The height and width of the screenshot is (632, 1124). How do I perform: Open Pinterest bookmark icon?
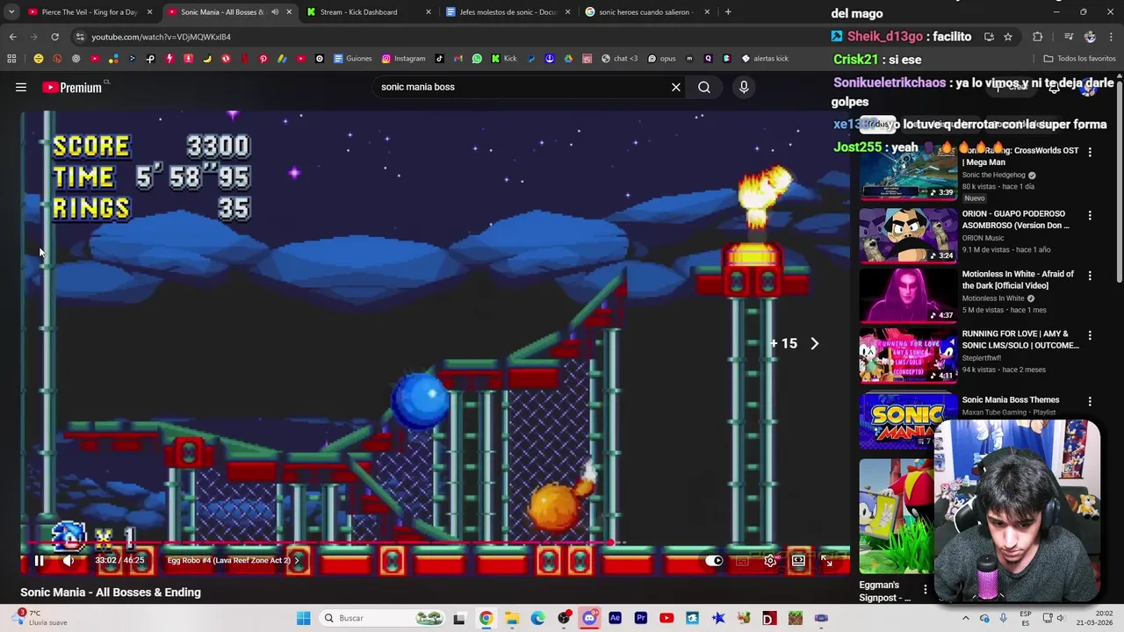click(263, 59)
